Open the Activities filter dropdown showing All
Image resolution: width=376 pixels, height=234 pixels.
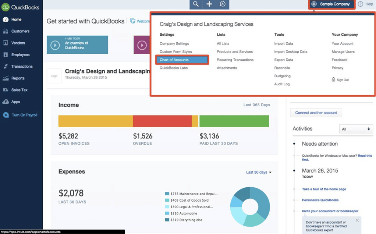(356, 129)
